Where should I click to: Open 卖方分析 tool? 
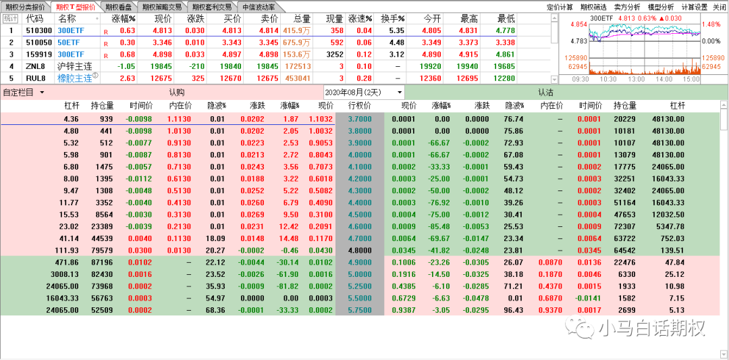(626, 7)
